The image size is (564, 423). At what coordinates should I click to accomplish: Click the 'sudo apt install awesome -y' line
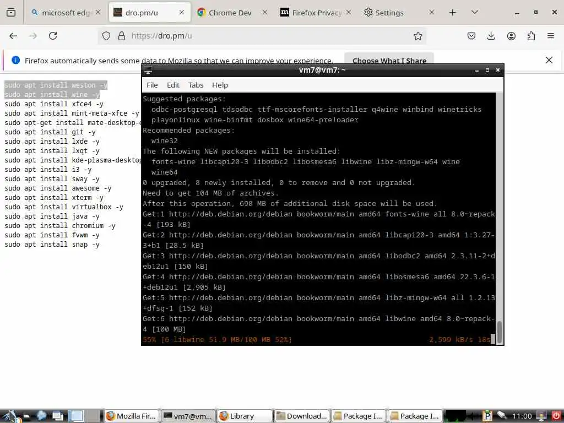[x=58, y=188]
